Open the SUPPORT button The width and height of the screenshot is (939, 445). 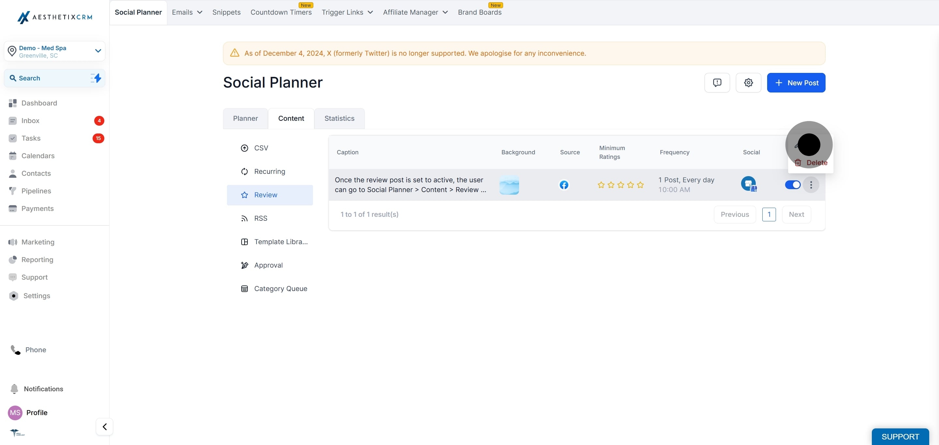click(900, 436)
